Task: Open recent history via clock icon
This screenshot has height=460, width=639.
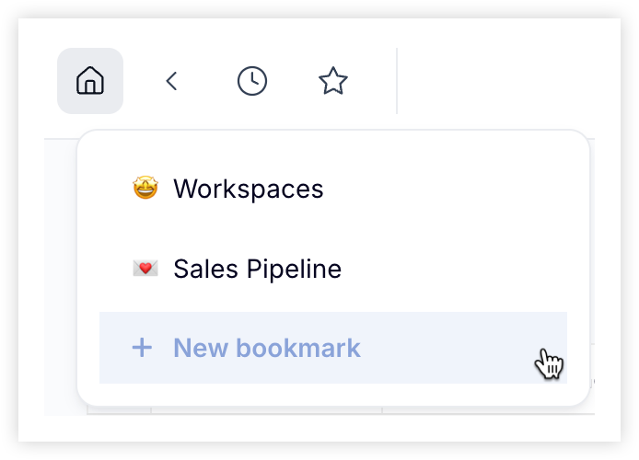Action: 252,81
